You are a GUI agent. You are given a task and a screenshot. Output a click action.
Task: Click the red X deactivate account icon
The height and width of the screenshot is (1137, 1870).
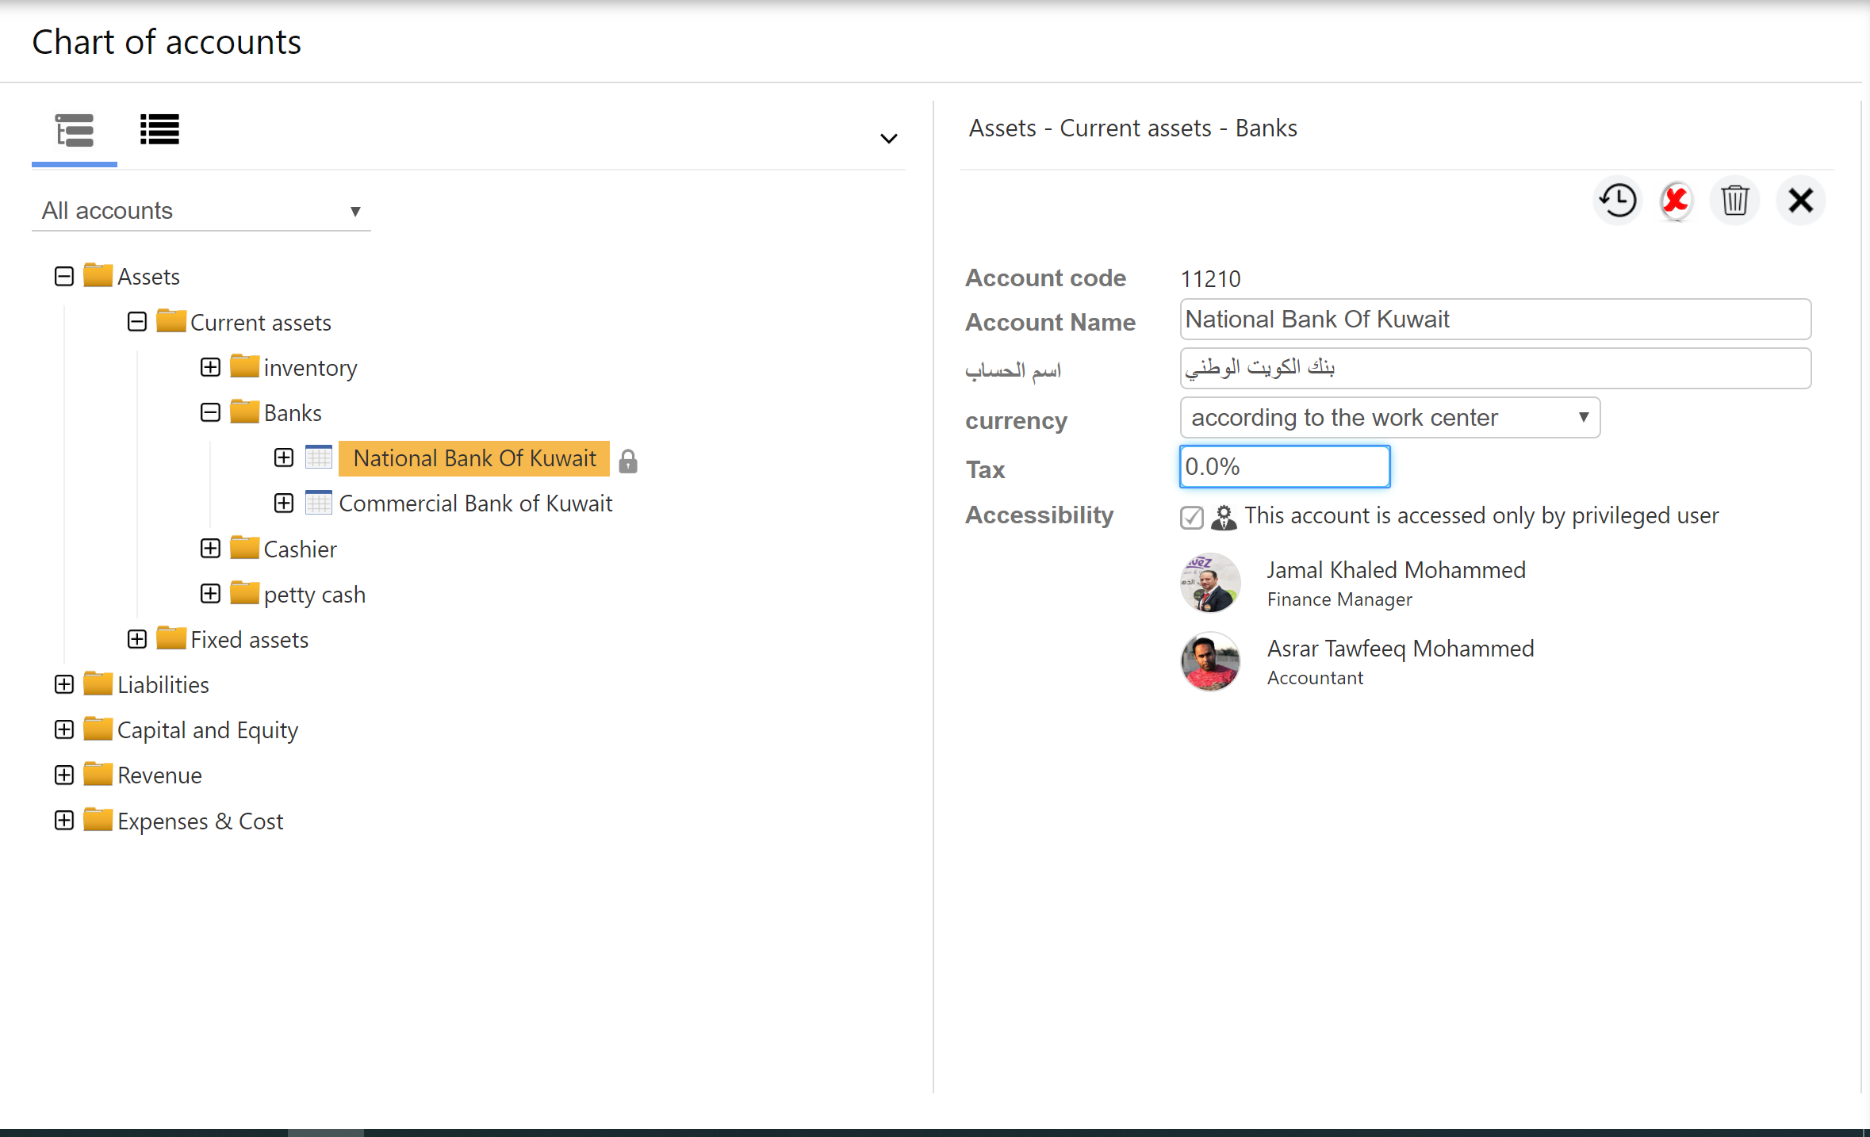1676,201
